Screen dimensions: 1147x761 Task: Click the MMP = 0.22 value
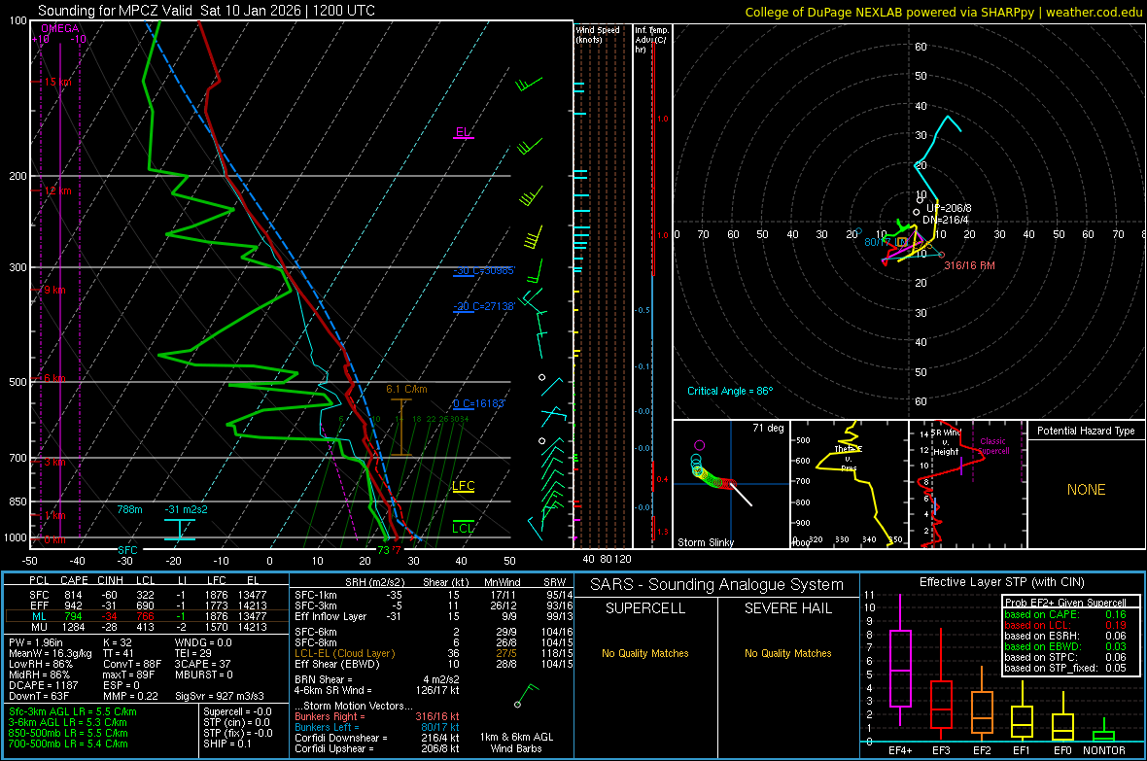tap(130, 696)
